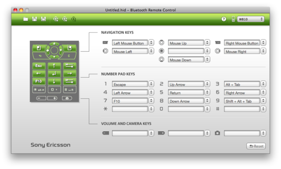Open the Down Arrow dropdown for key 8
281x169 pixels.
click(x=207, y=101)
